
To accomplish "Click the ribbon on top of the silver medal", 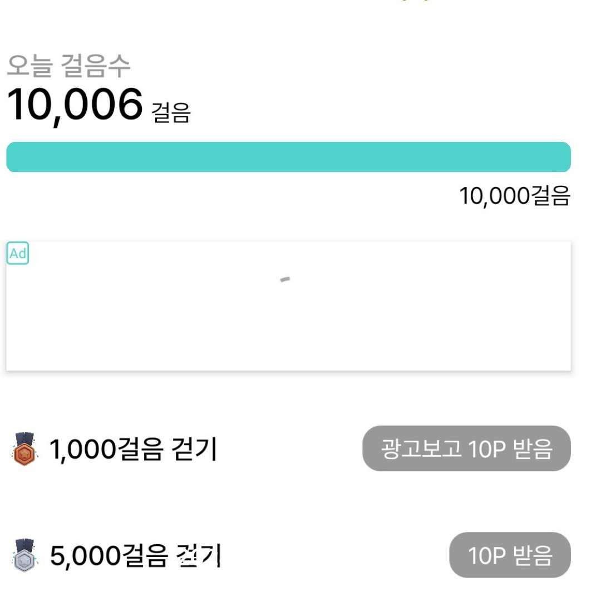I will pos(24,545).
